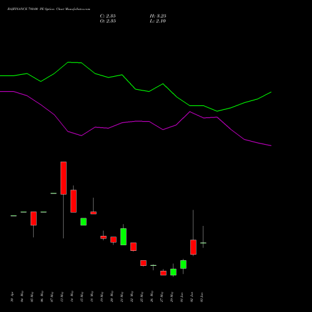This screenshot has height=312, width=312.
Task: Select the large green candle above 21 May
Action: click(x=124, y=236)
